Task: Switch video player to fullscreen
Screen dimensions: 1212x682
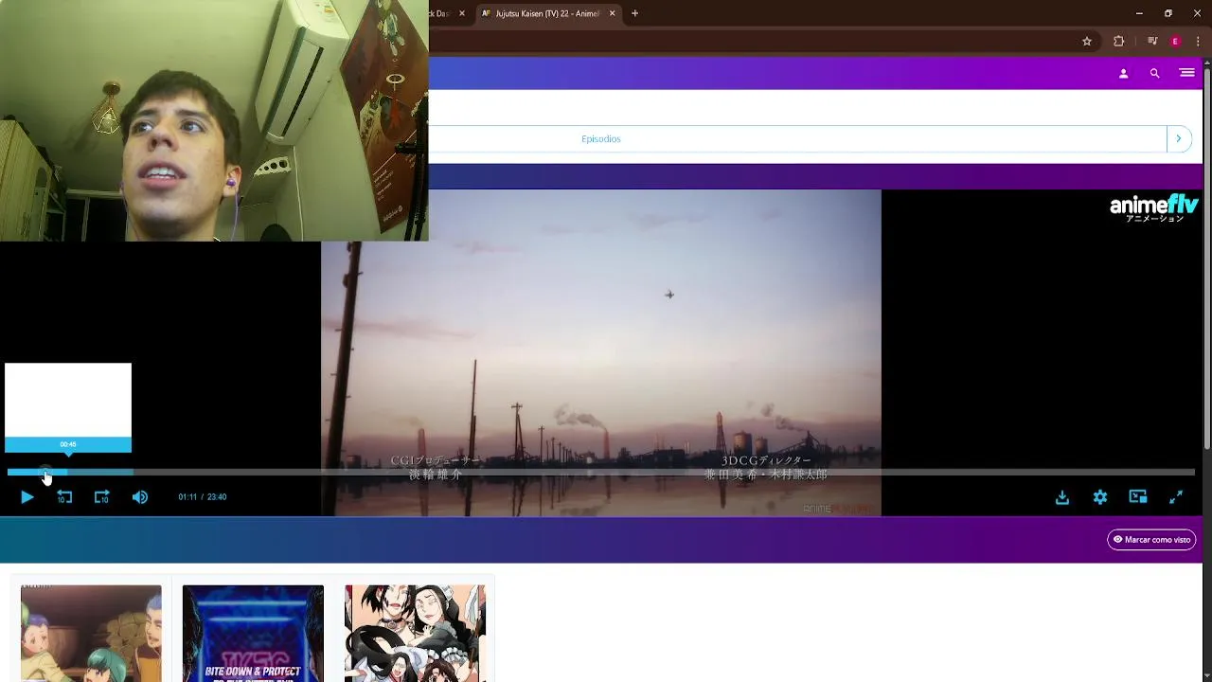Action: [x=1176, y=497]
